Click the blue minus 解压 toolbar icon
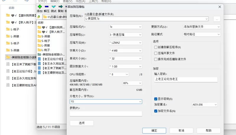The height and width of the screenshot is (135, 236). (x=47, y=6)
